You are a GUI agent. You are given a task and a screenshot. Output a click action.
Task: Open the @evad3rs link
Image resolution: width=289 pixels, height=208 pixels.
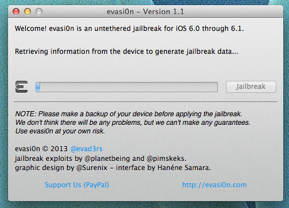[x=87, y=149]
